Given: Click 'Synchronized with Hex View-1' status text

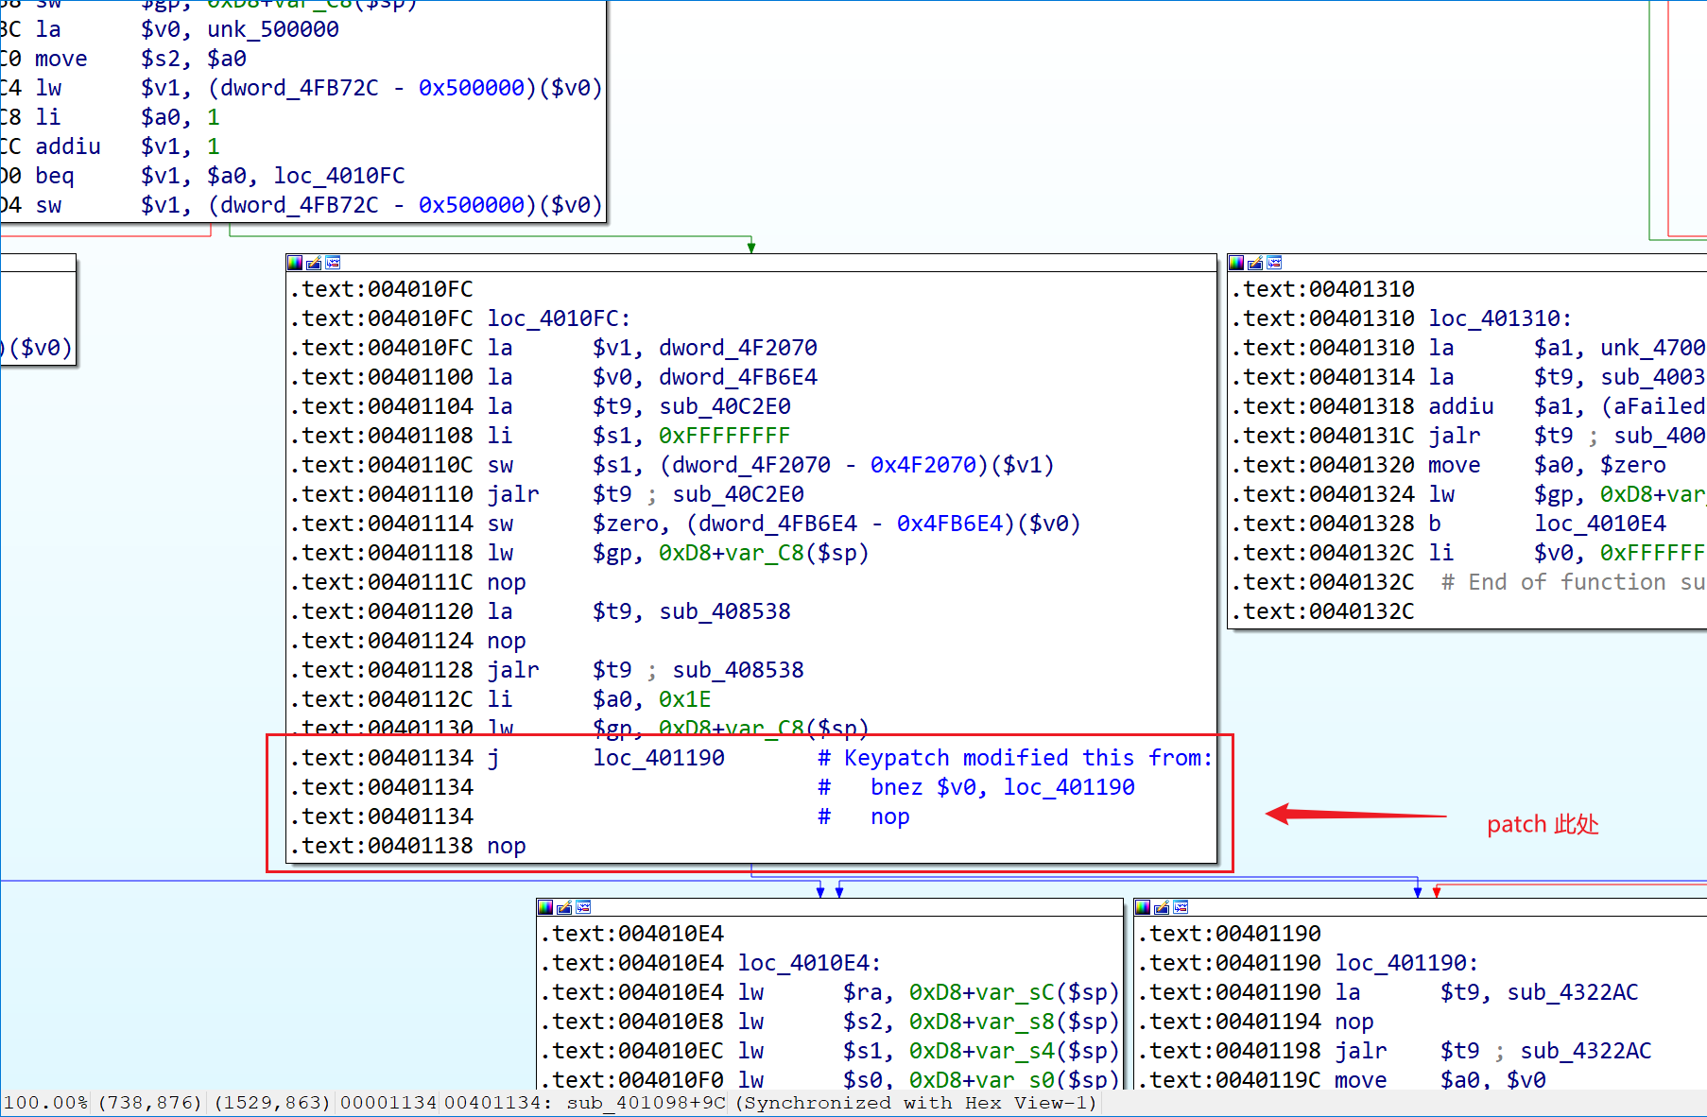Looking at the screenshot, I should point(916,1103).
